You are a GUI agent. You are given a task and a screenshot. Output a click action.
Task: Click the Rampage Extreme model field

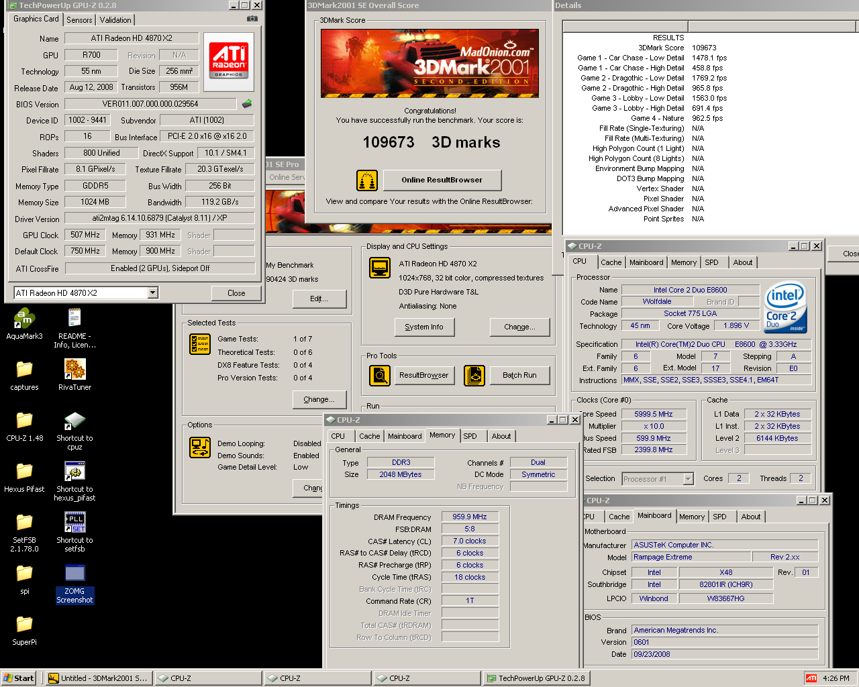(x=691, y=557)
